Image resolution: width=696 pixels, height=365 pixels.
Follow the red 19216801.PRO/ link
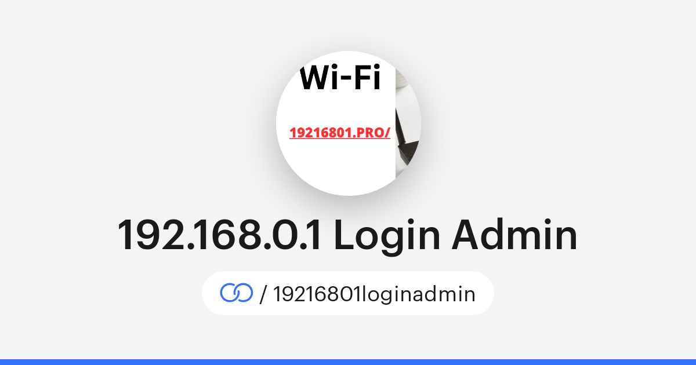tap(339, 133)
